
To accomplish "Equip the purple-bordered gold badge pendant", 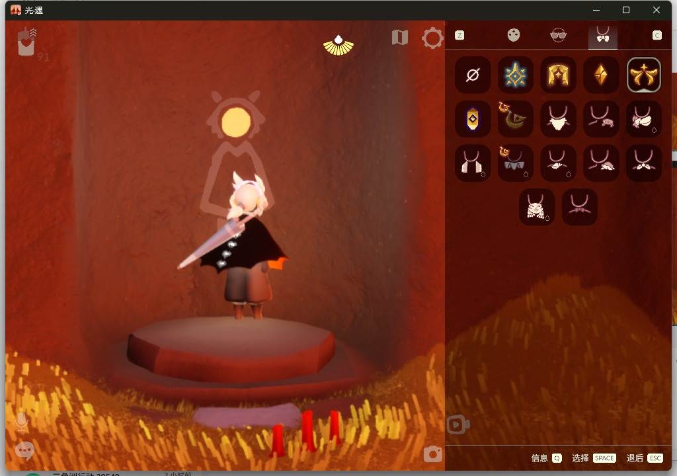I will coord(472,119).
